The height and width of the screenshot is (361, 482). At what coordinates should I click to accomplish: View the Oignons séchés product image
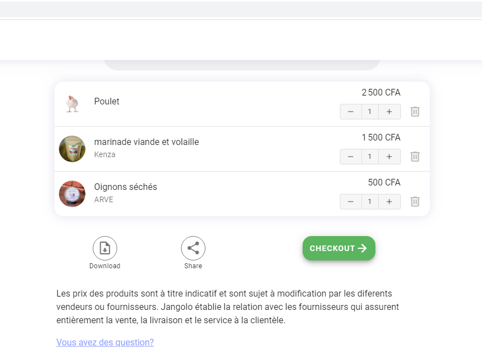[72, 194]
